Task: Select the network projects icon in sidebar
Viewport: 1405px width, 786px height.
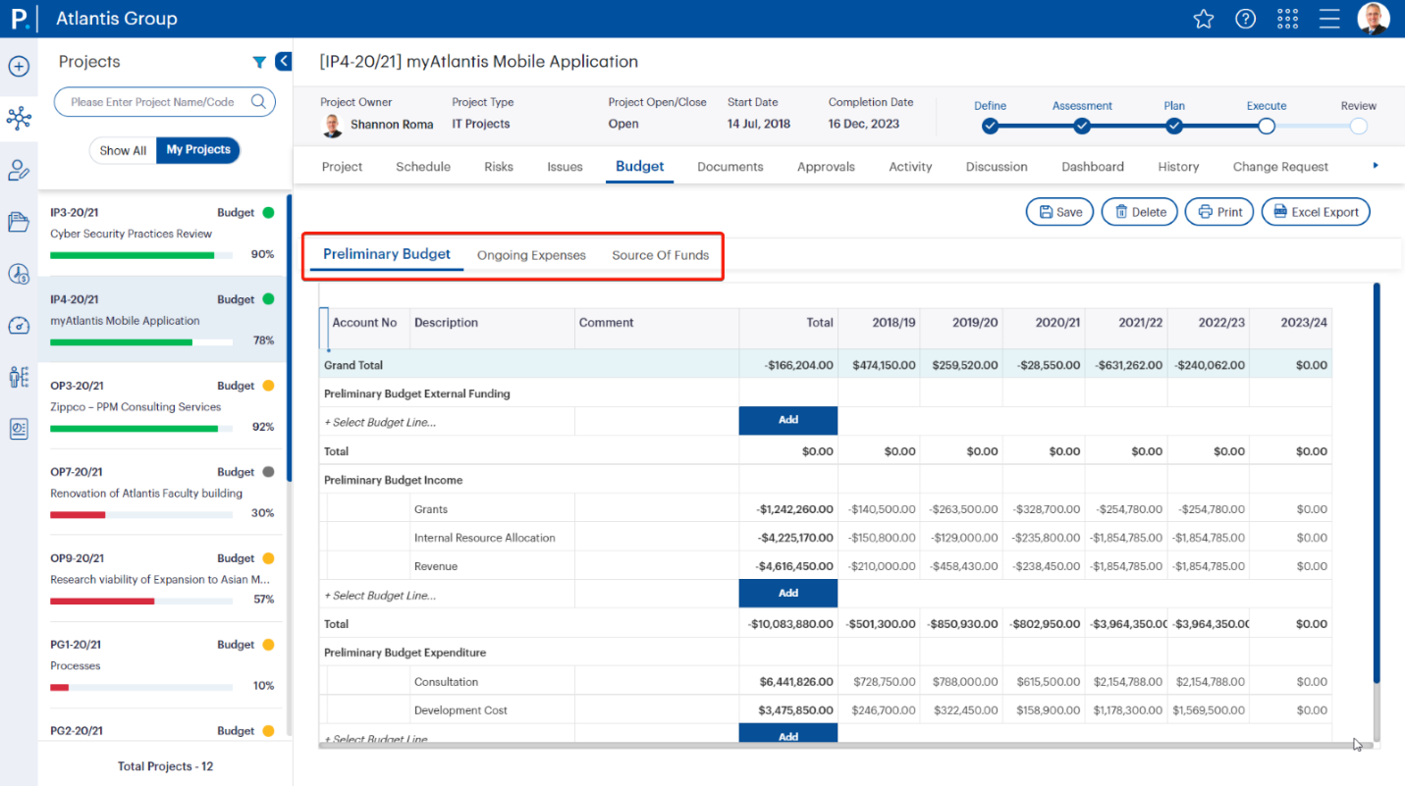Action: click(19, 119)
